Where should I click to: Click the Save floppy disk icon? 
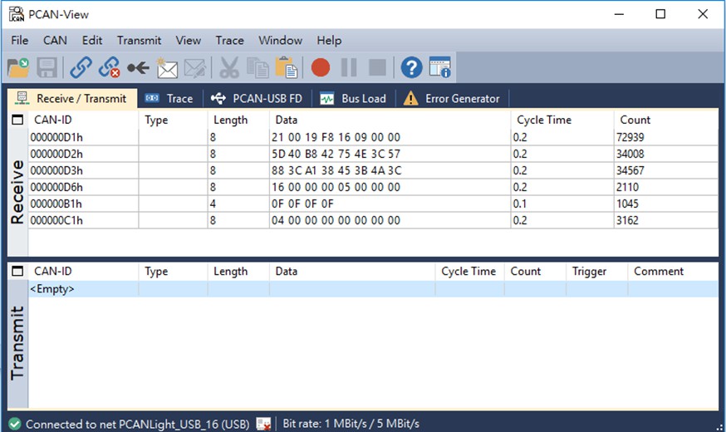coord(47,67)
